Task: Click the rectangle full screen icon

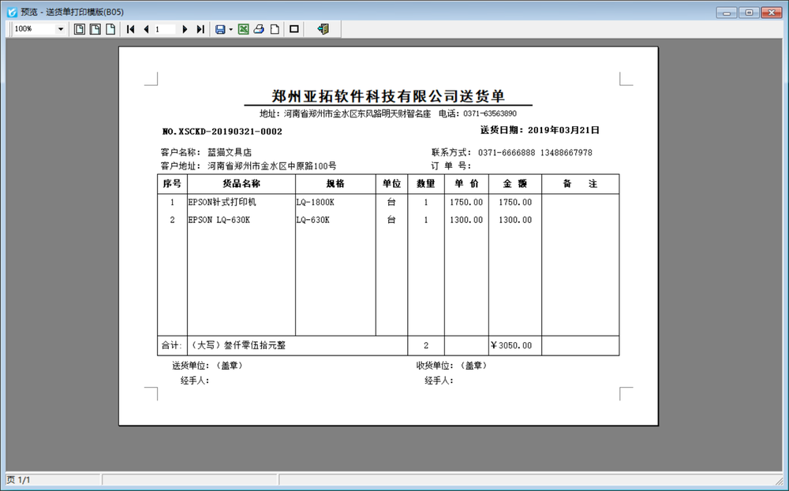Action: (x=294, y=29)
